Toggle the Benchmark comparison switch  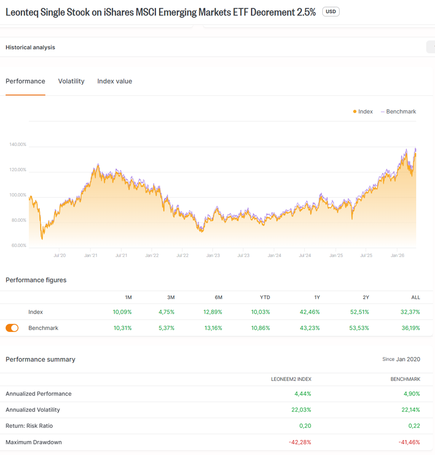tap(12, 328)
